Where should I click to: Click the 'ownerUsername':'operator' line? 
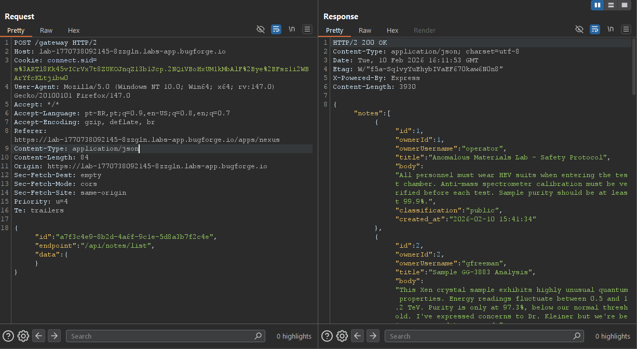[450, 149]
